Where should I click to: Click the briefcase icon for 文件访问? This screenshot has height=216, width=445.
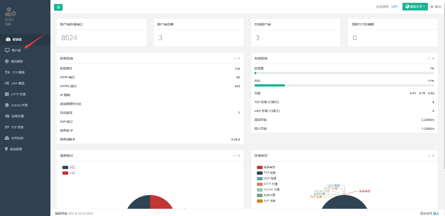pos(7,138)
